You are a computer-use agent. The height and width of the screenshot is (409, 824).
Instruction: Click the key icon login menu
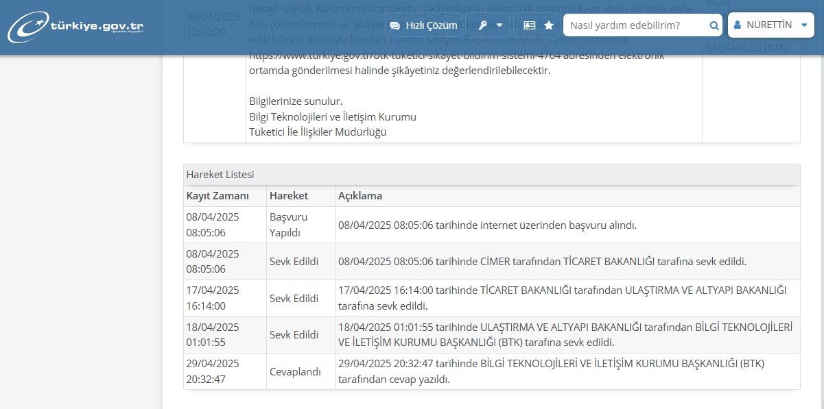(483, 25)
